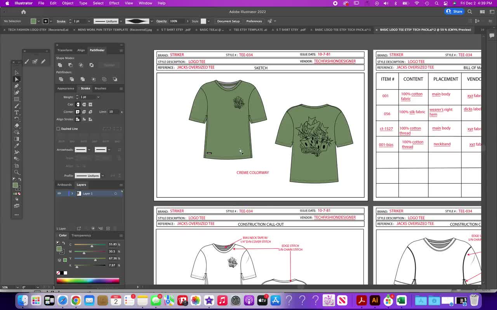Click the Divide pathfinder icon
This screenshot has width=497, height=310.
point(61,79)
